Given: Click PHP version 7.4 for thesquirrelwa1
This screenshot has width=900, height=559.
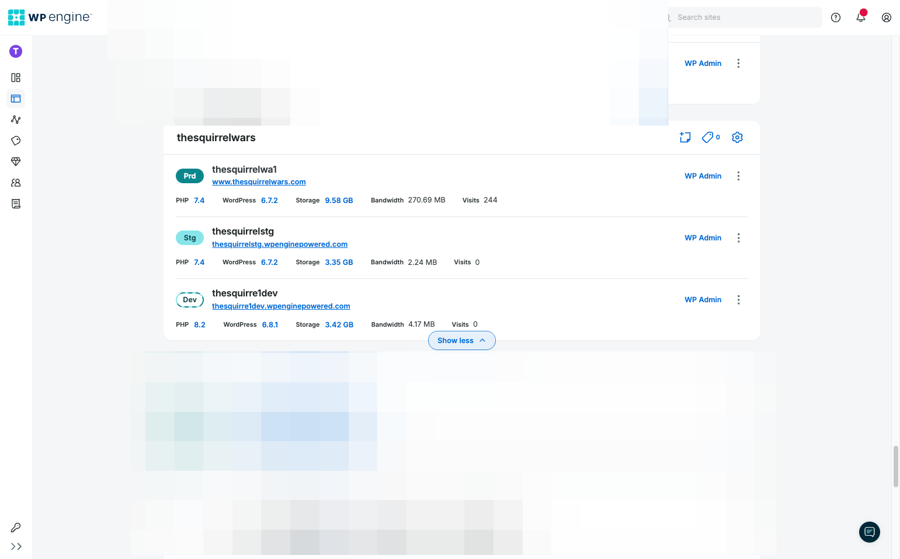Looking at the screenshot, I should 199,200.
